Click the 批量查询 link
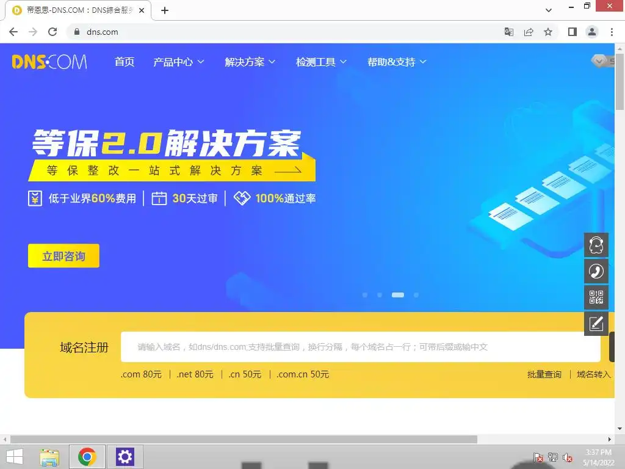625x469 pixels. tap(544, 374)
